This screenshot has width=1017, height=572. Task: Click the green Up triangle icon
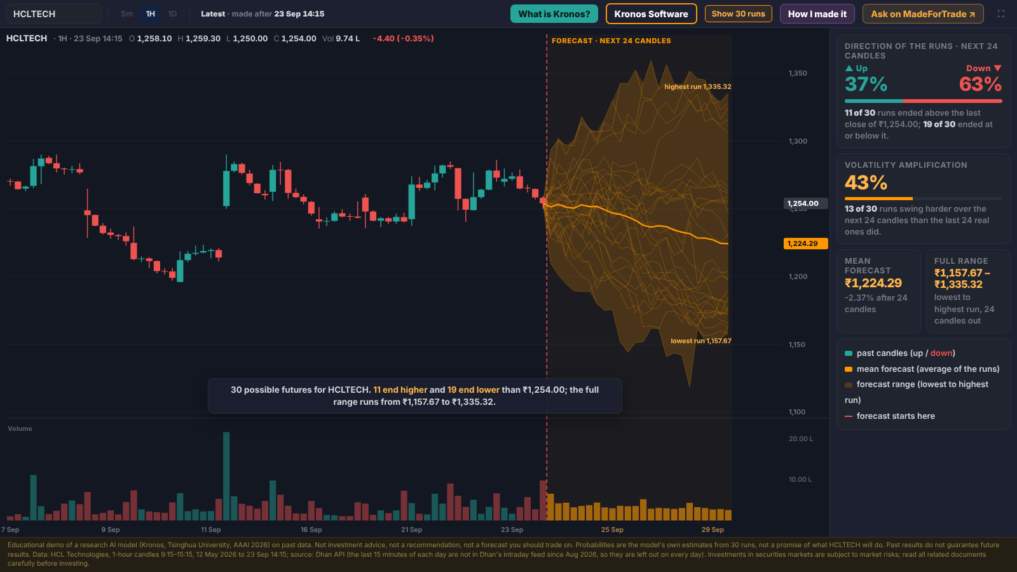849,68
